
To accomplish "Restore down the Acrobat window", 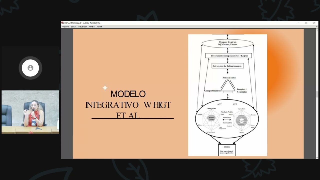I will click(306, 23).
